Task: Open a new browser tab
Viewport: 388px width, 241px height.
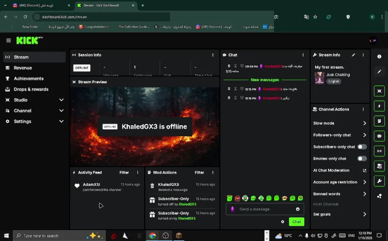Action: 143,5
